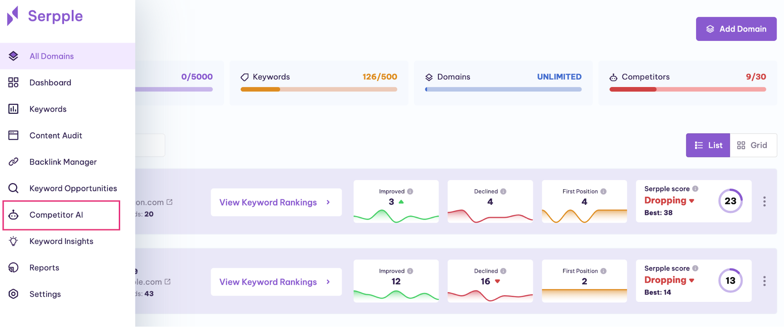Open Keyword Insights menu item
This screenshot has width=784, height=327.
67,241
